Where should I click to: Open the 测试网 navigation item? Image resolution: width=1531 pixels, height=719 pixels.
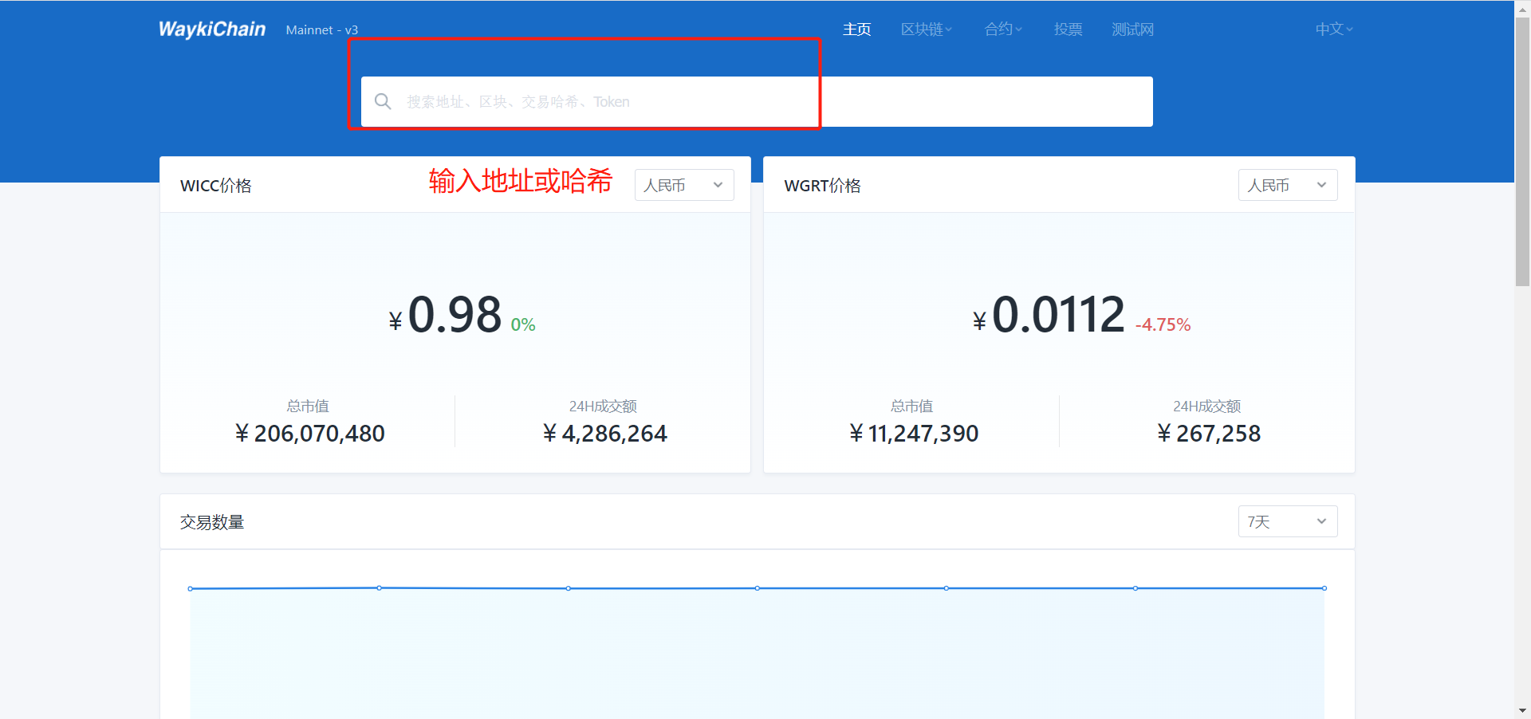[1132, 29]
